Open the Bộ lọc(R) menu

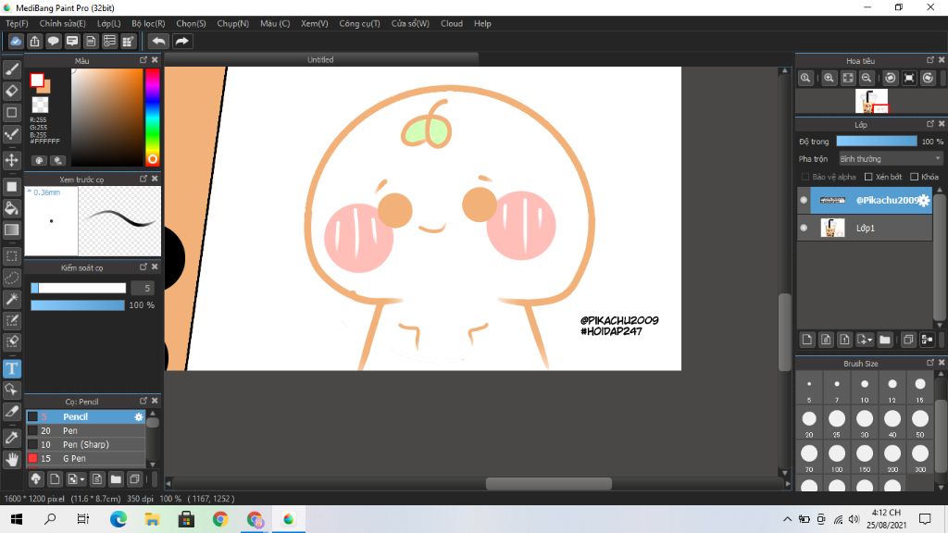click(x=148, y=23)
